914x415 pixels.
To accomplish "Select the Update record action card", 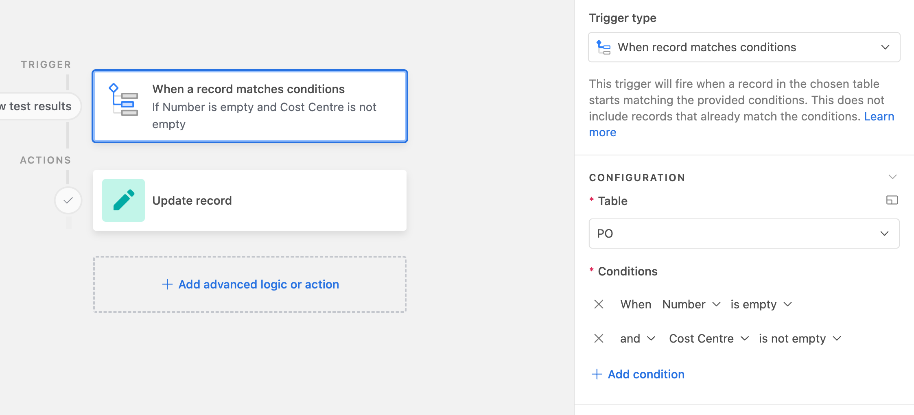I will (250, 200).
